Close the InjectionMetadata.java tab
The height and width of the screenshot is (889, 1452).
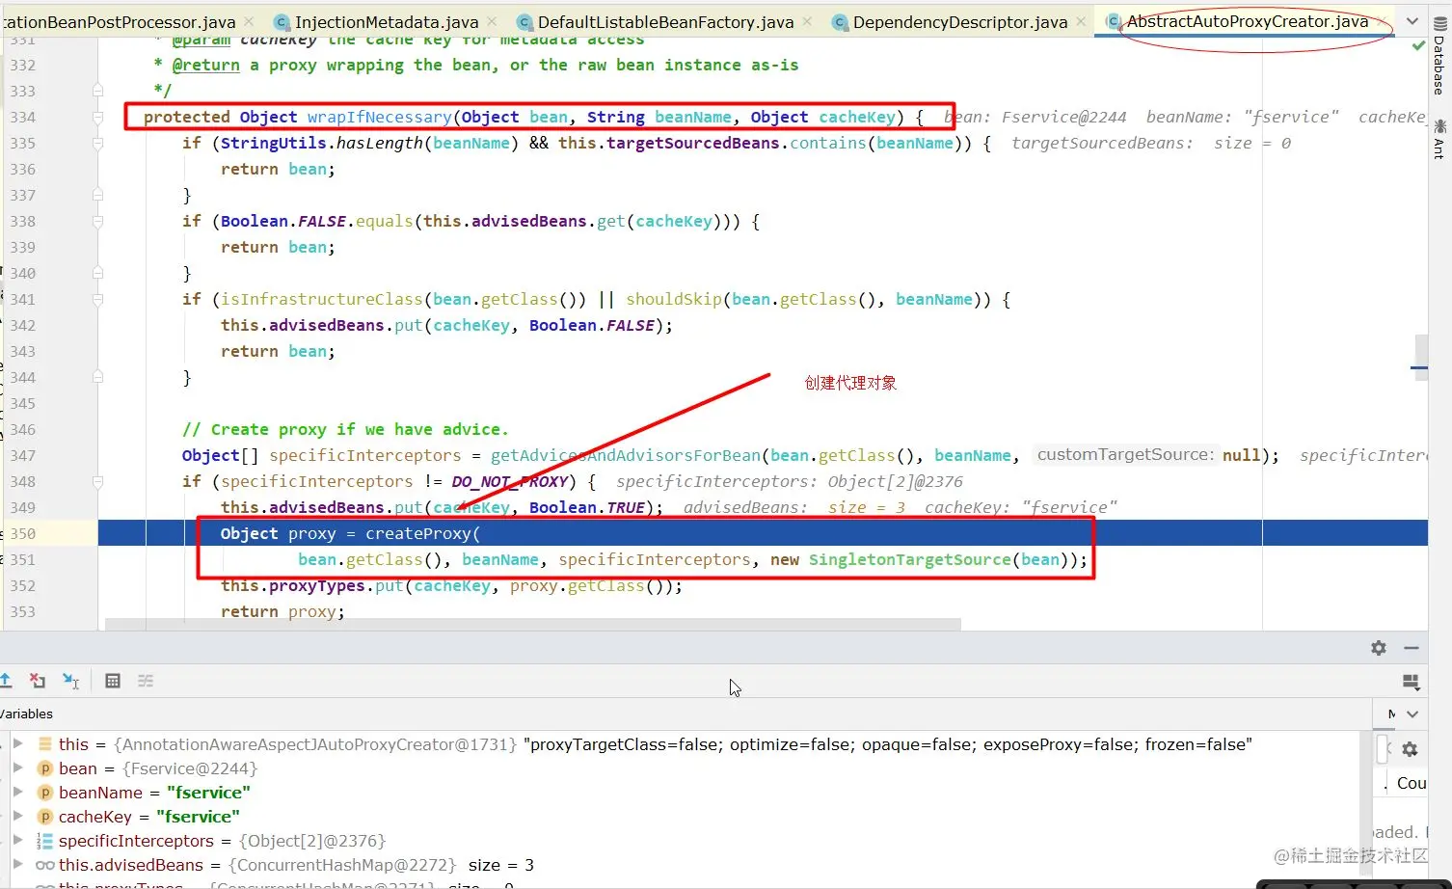pos(493,21)
